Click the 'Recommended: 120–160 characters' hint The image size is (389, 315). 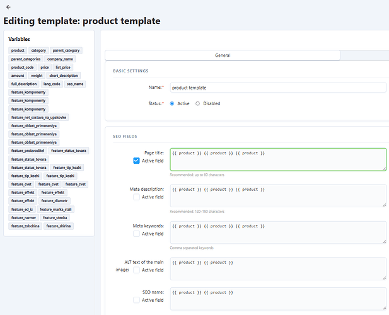pyautogui.click(x=197, y=212)
